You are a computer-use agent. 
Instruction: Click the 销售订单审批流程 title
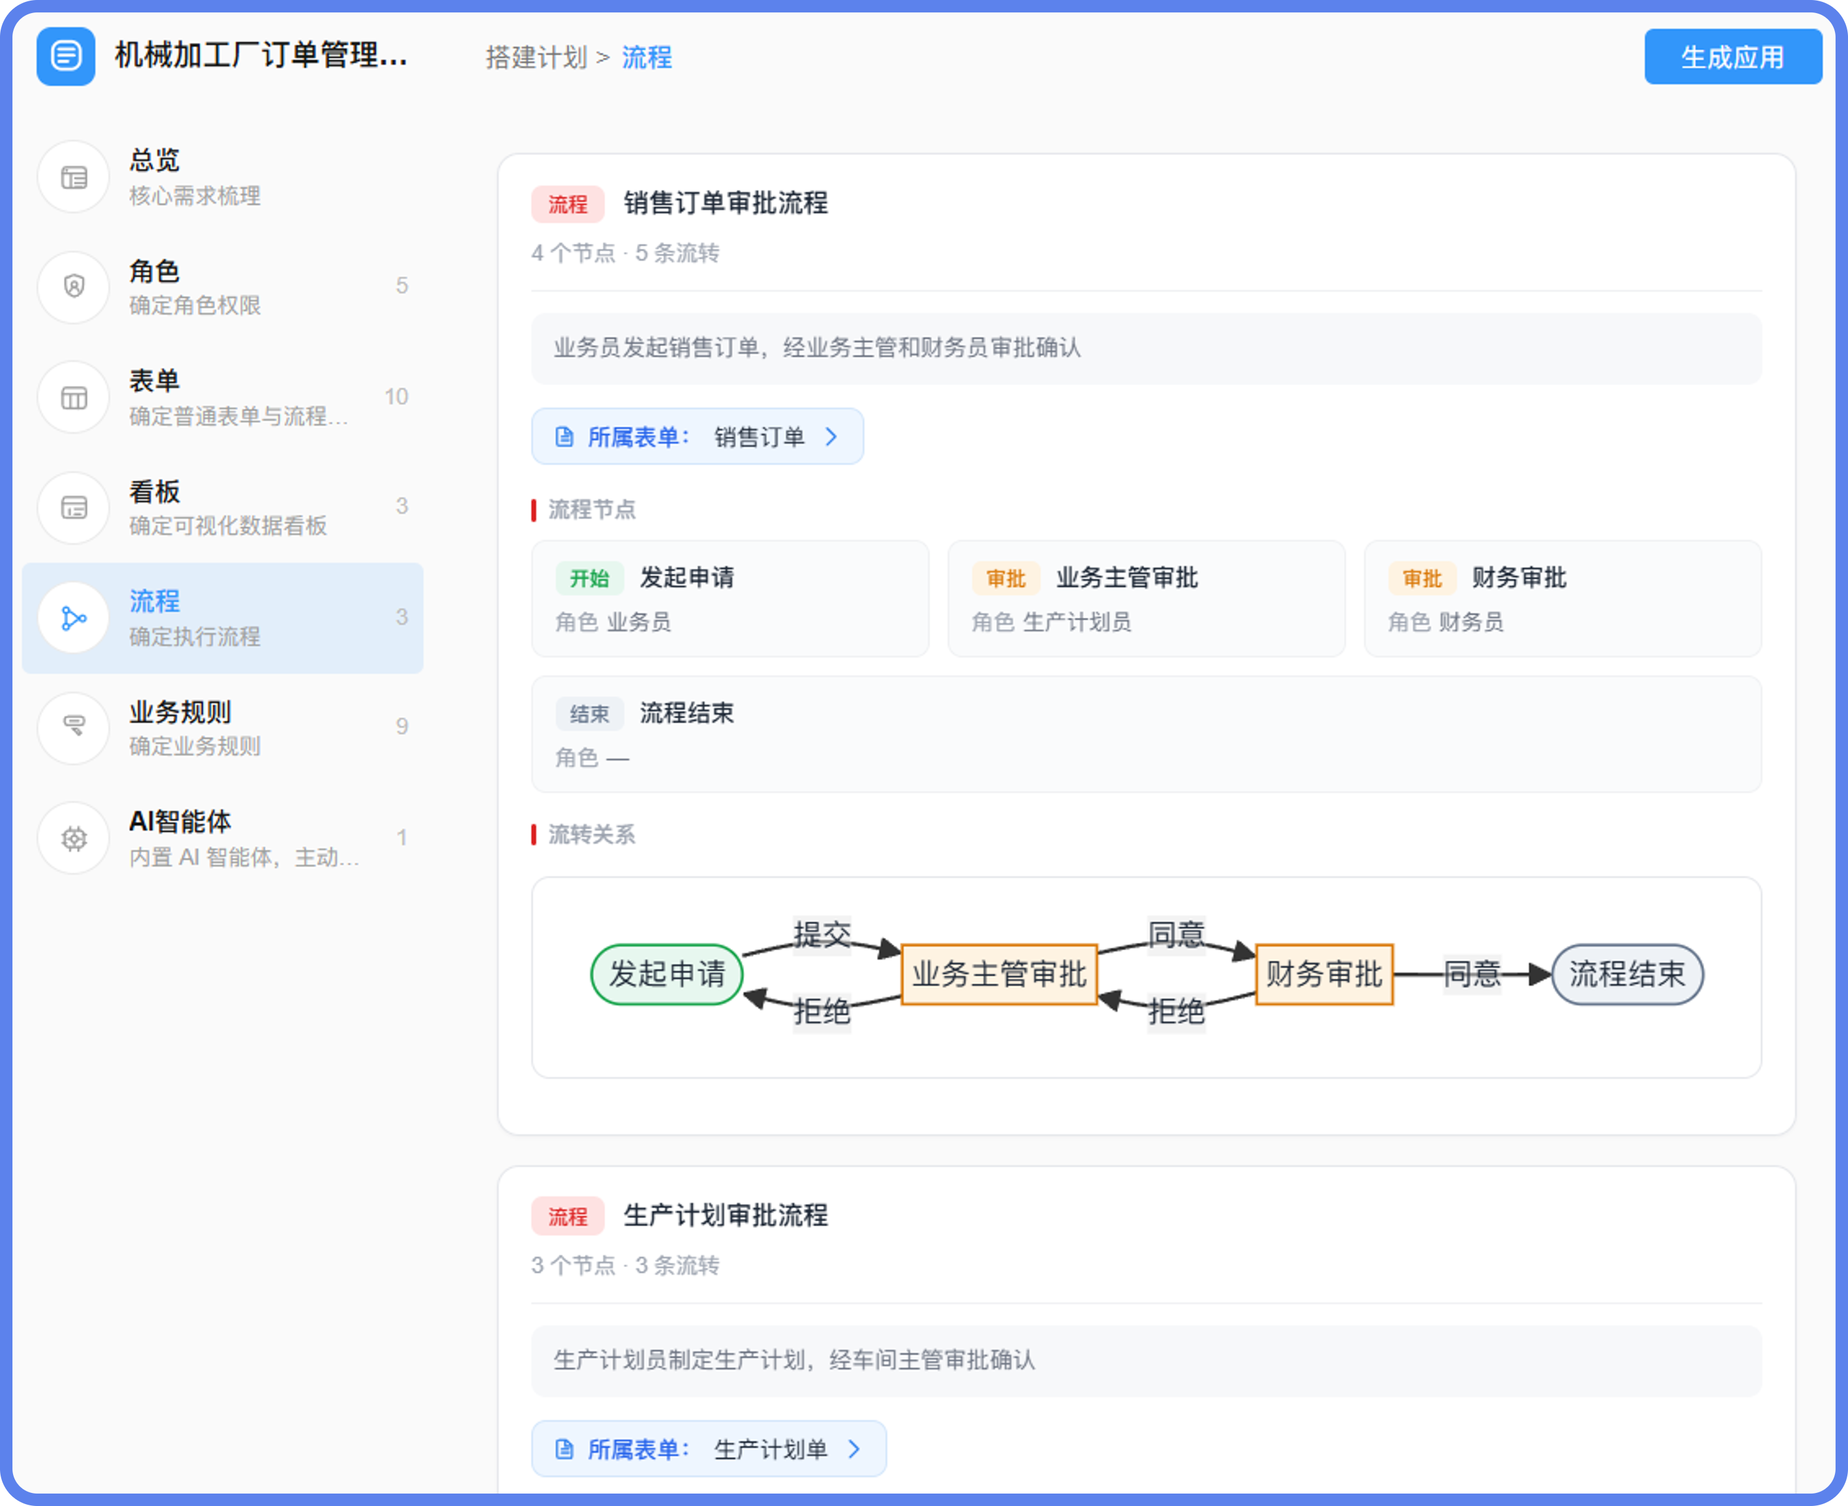726,203
